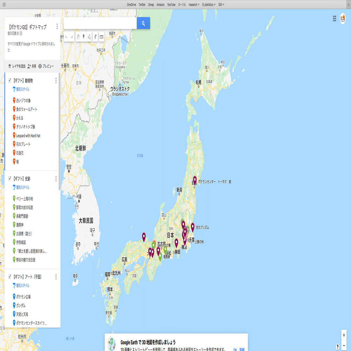This screenshot has height=351, width=351.
Task: Select the hand pan tool
Action: point(78,37)
